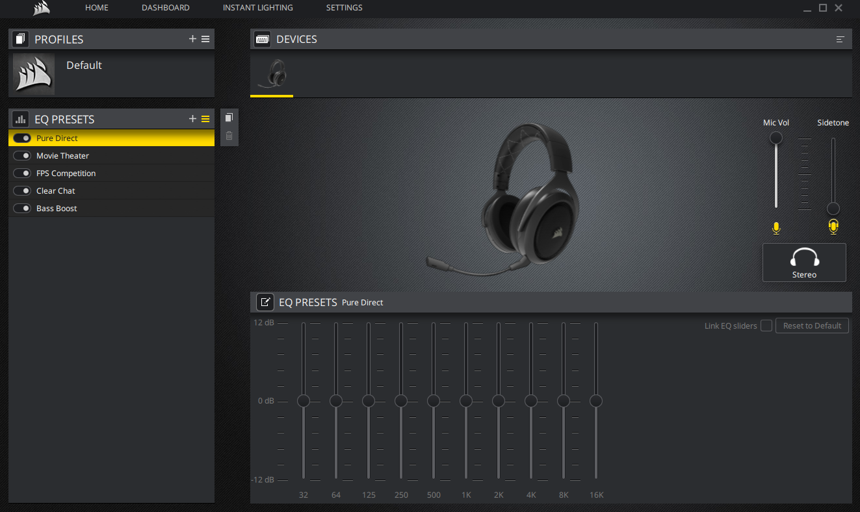
Task: Open the EQ Presets yellow options menu
Action: pyautogui.click(x=205, y=119)
